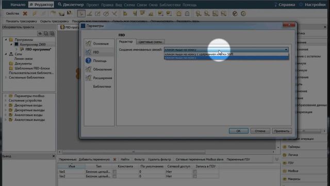The height and width of the screenshot is (186, 330).
Task: Click the Сети network icon in tree
Action: [x=11, y=54]
